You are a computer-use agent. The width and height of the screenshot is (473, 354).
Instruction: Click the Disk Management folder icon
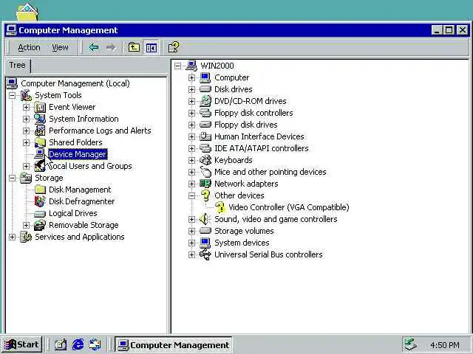tap(40, 190)
